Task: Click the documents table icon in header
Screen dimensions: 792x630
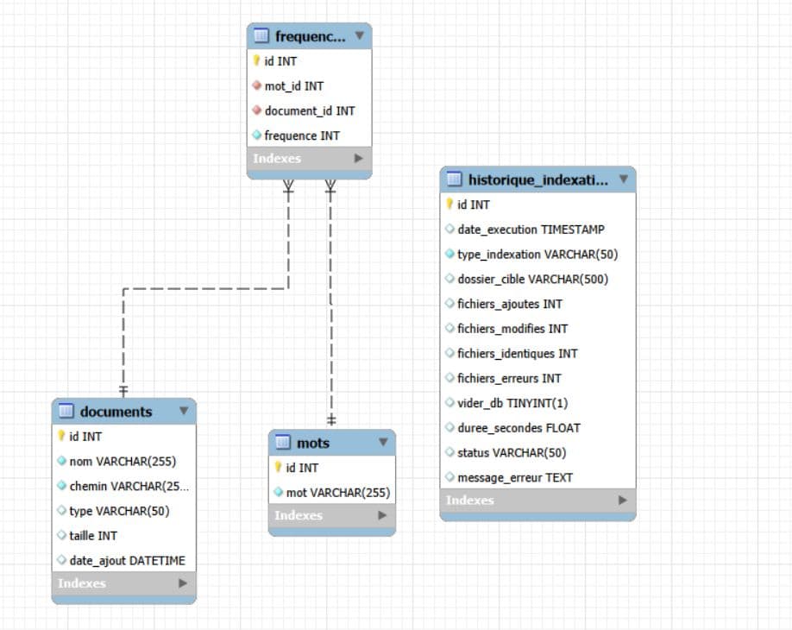Action: click(66, 411)
